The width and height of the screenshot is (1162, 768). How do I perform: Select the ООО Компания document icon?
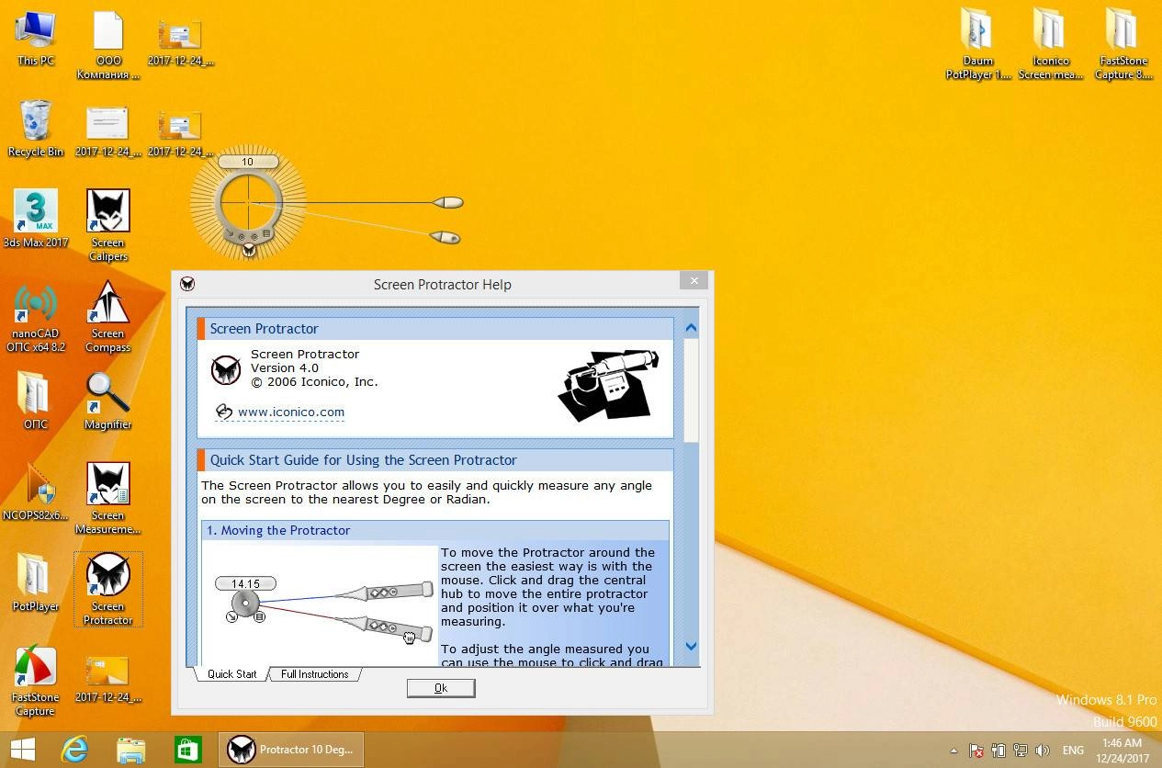(108, 46)
